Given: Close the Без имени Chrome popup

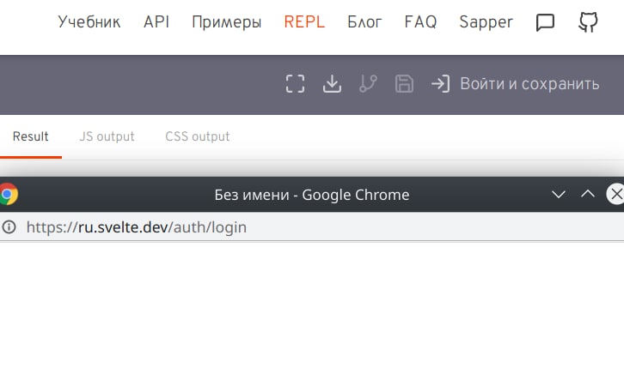Looking at the screenshot, I should [615, 194].
